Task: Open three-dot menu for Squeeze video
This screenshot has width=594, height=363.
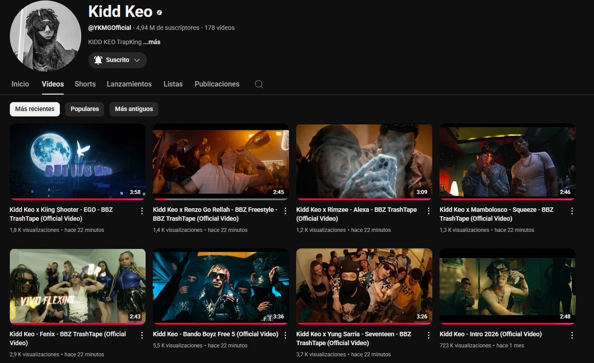Action: click(572, 211)
